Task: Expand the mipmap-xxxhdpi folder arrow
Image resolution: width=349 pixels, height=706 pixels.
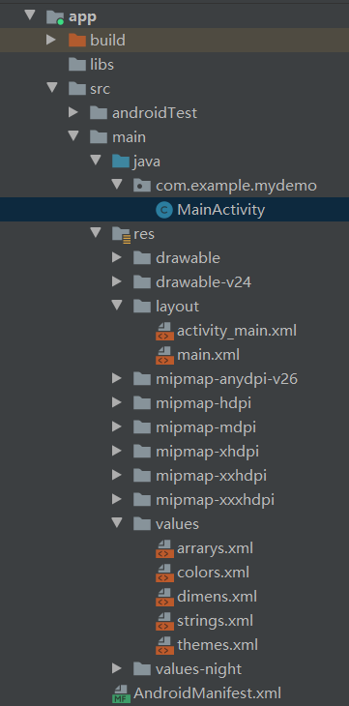Action: 117,499
